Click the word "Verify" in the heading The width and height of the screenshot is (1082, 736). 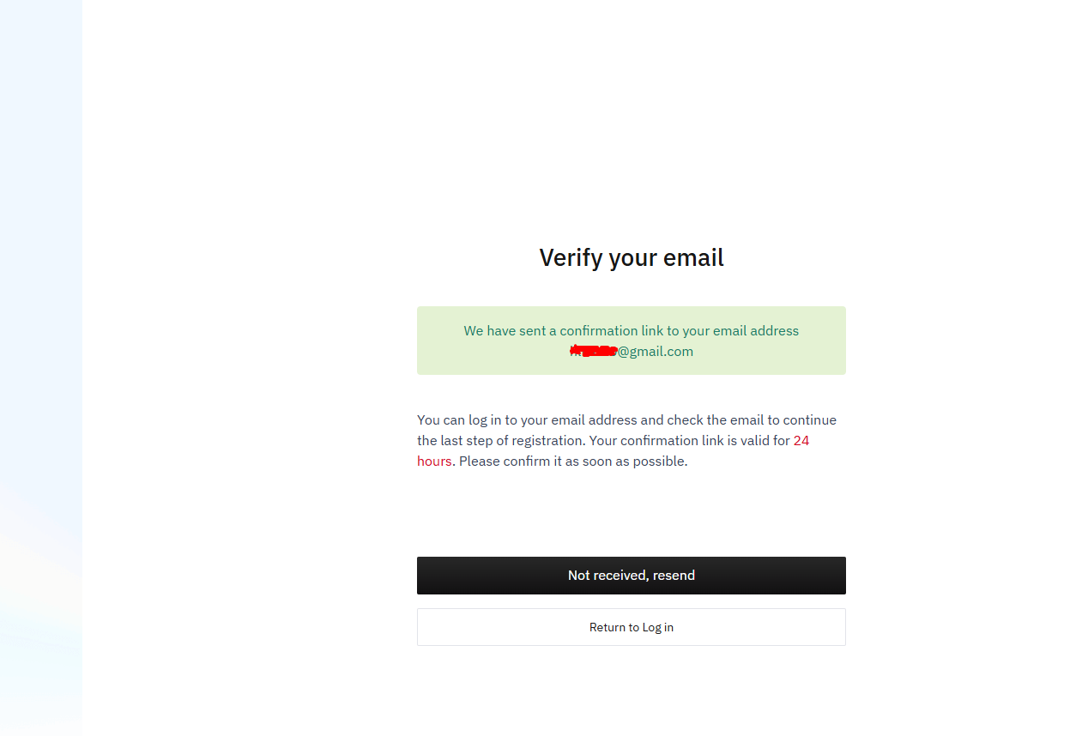[x=571, y=257]
